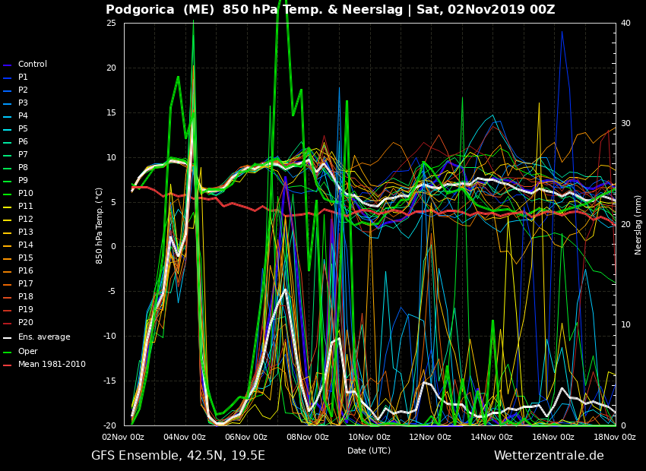Click the P12 legend label
The image size is (646, 471).
point(26,219)
